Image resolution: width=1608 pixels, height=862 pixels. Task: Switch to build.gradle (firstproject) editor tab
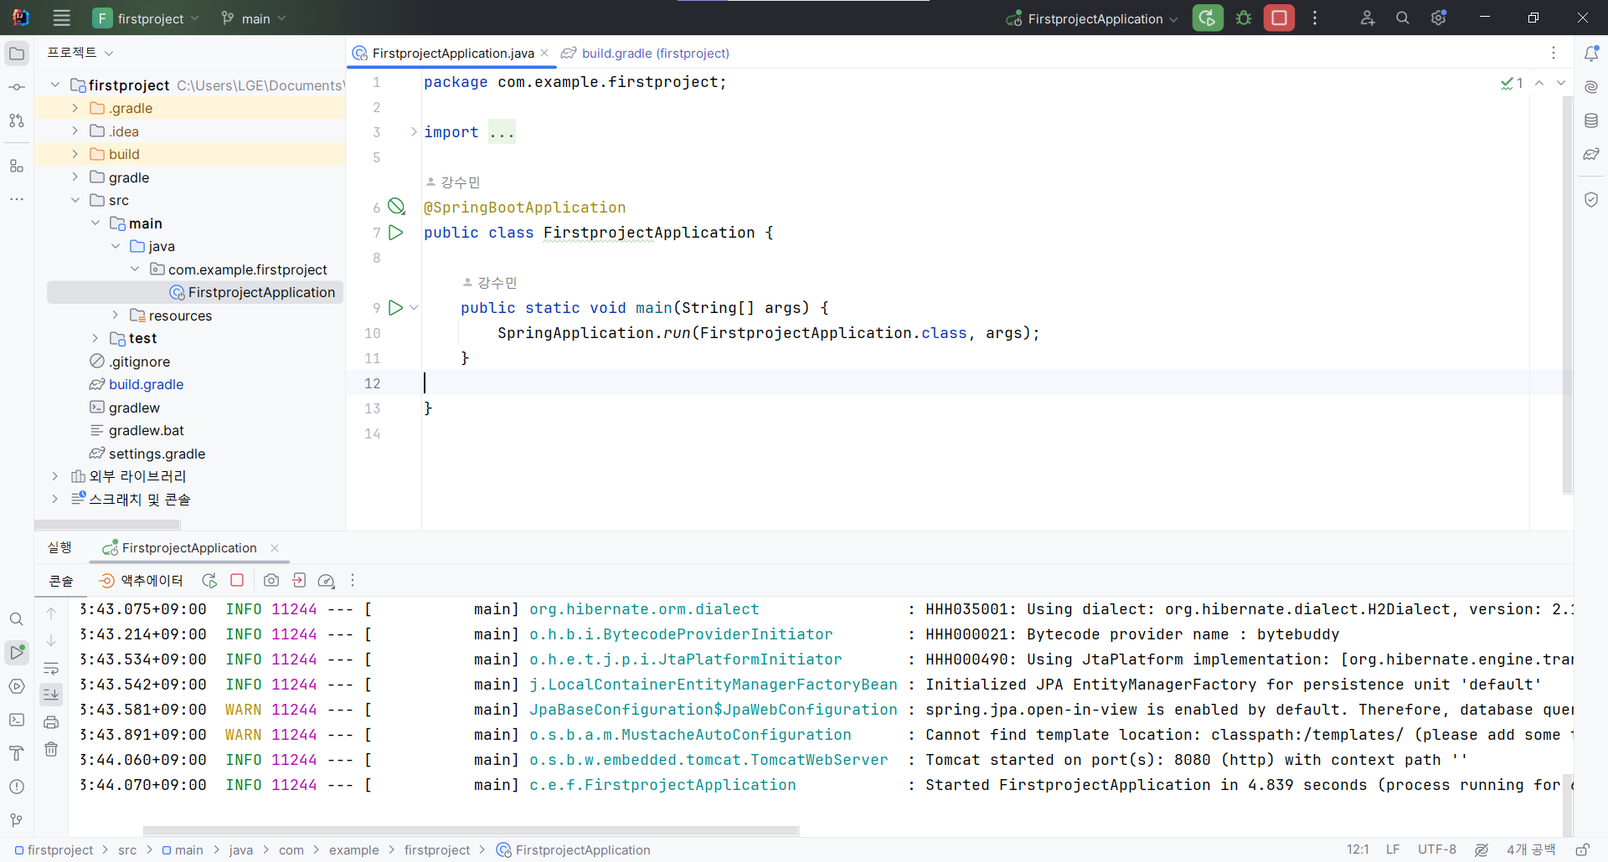[645, 53]
